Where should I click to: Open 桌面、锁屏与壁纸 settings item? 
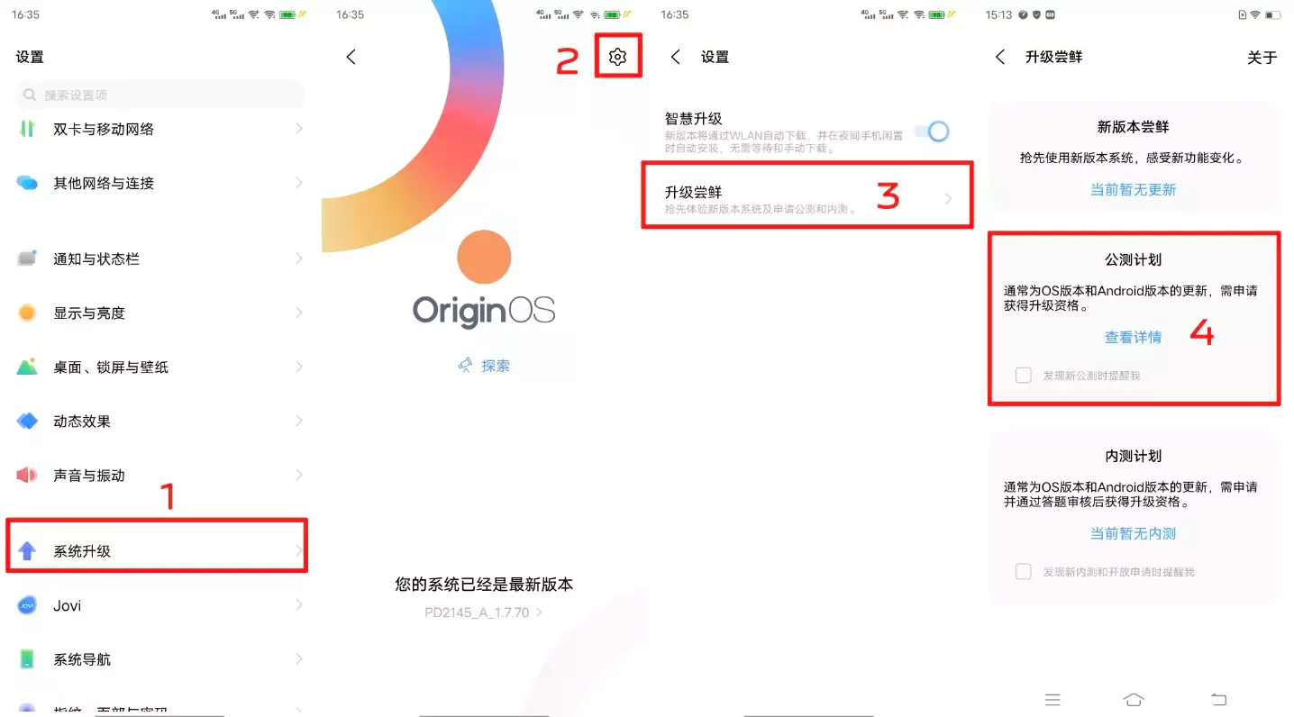(x=161, y=367)
